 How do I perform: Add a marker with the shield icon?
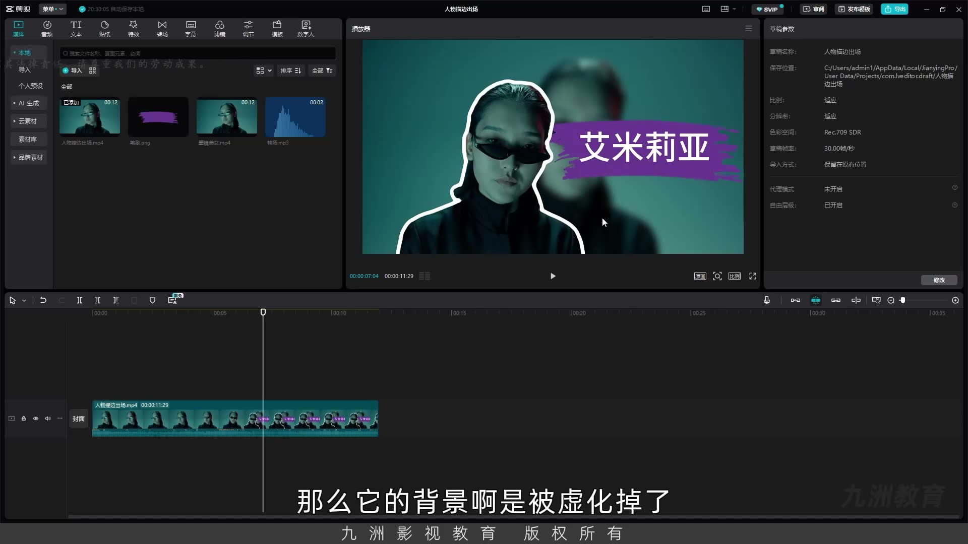[152, 300]
